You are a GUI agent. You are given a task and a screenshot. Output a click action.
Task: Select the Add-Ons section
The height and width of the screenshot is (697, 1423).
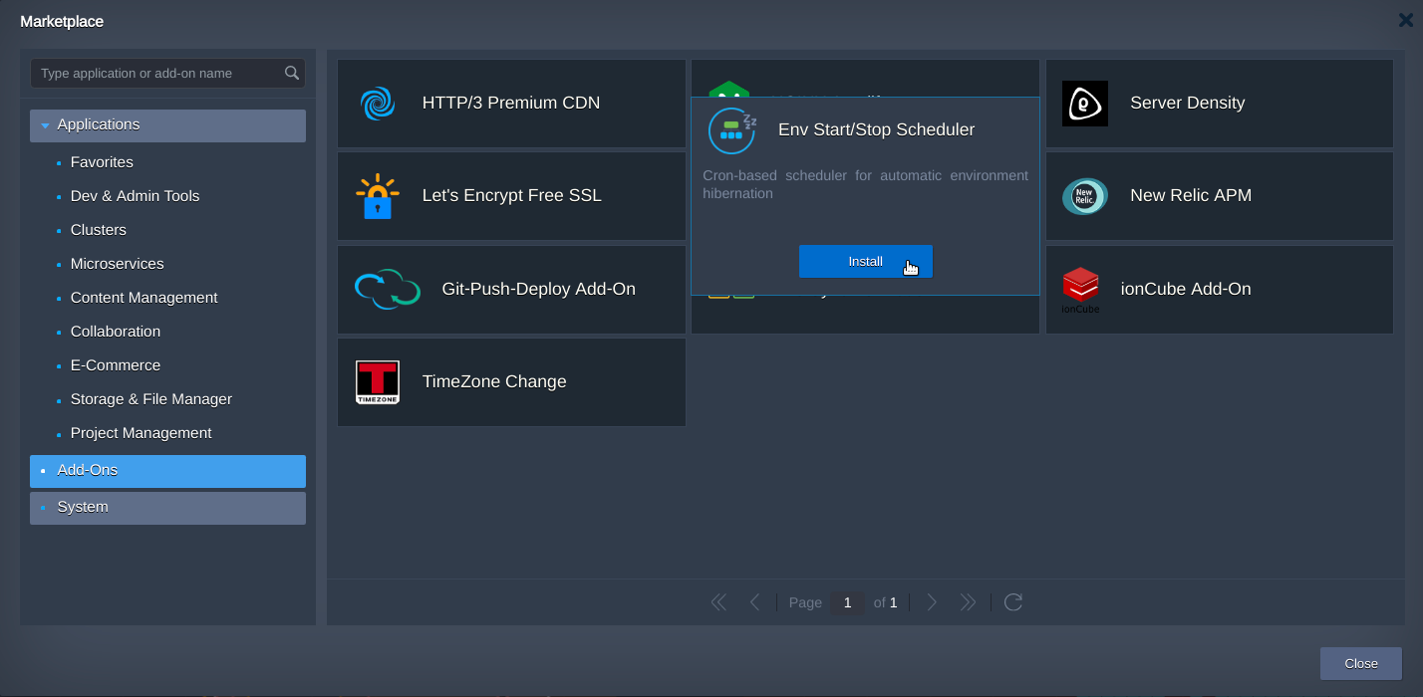(x=167, y=471)
